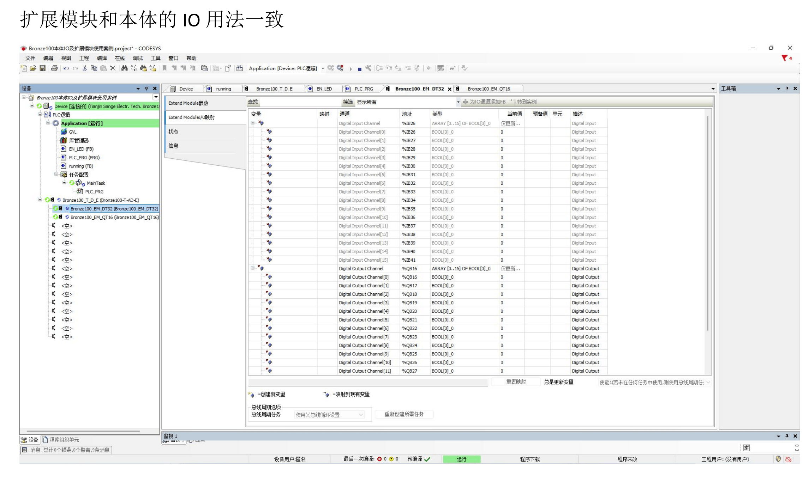Open the 文件 menu
Viewport: 809px width, 482px height.
point(30,58)
